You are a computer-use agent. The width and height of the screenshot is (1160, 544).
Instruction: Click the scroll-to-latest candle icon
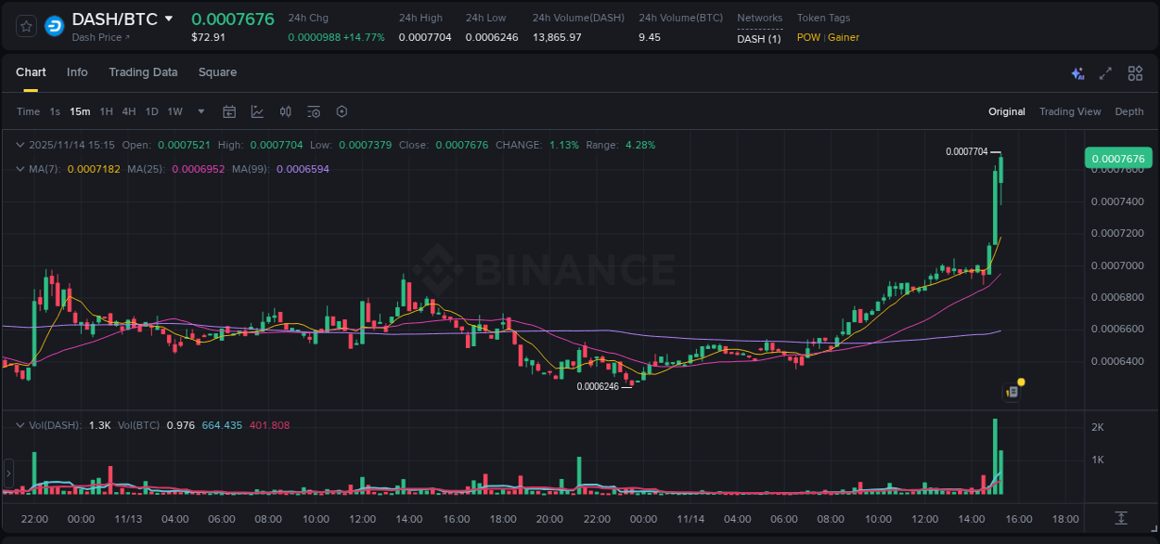pyautogui.click(x=1122, y=519)
